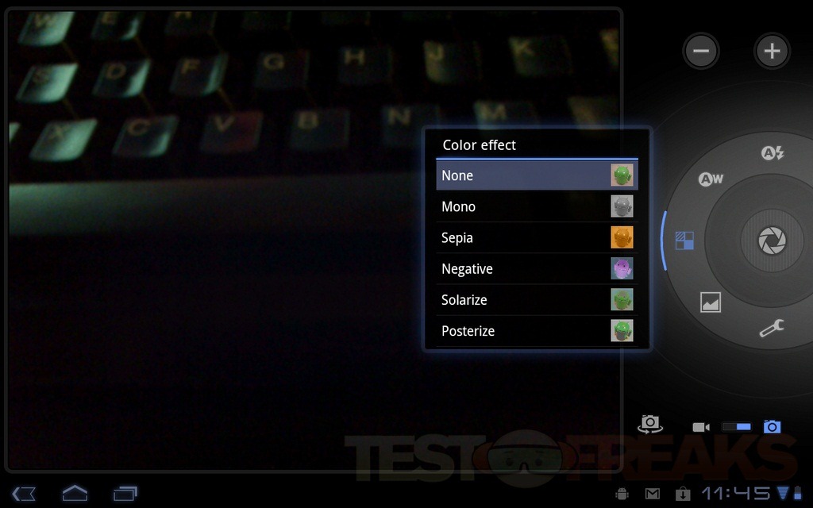Toggle the video/photo mode switch

pos(736,427)
